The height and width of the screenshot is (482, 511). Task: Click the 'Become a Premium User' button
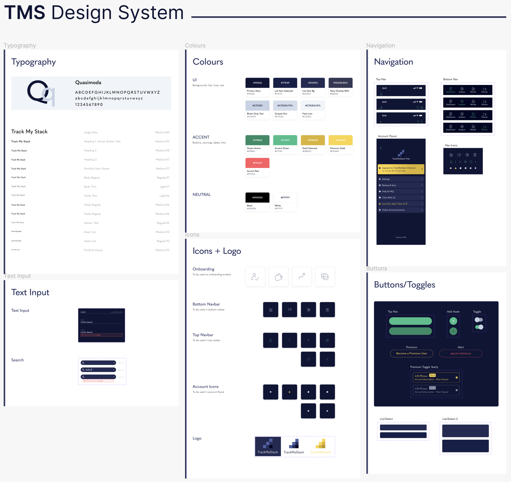click(x=412, y=354)
